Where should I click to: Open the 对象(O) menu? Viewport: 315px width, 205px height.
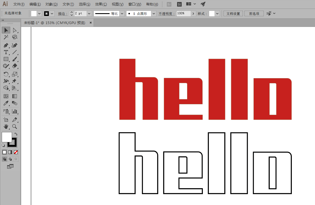51,4
